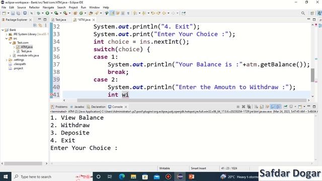Collapse the Bank project tree node
This screenshot has height=181, width=322.
(x=3, y=30)
